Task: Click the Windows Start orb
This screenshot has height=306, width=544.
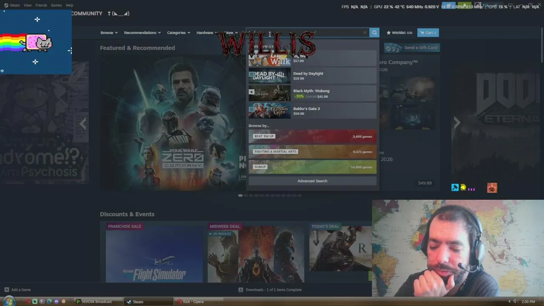Action: [9, 301]
